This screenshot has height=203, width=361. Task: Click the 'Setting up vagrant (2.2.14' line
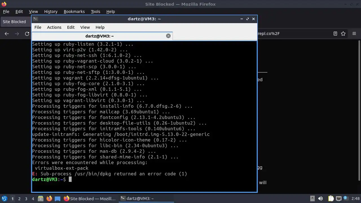pyautogui.click(x=95, y=78)
